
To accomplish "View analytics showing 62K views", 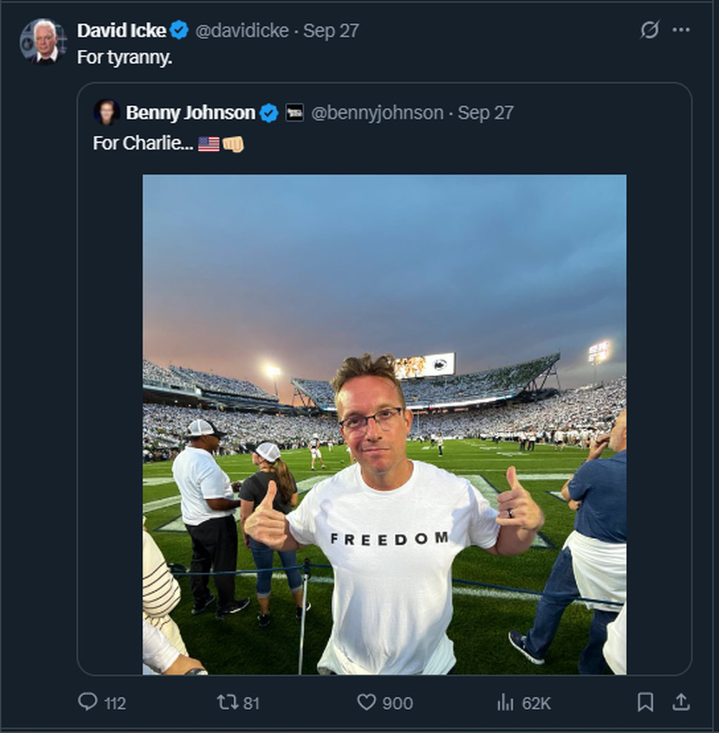I will tap(507, 702).
